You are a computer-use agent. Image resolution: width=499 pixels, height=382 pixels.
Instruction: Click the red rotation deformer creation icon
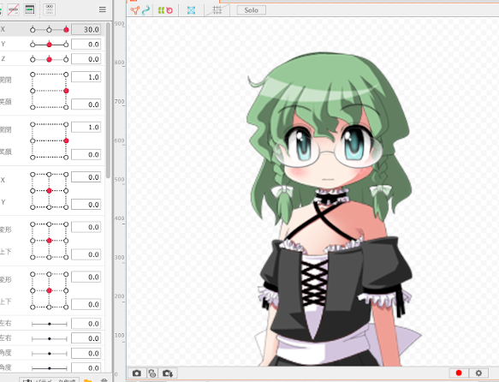click(x=169, y=10)
